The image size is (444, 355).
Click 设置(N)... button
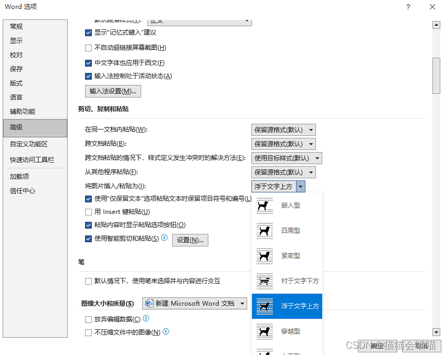tap(190, 240)
